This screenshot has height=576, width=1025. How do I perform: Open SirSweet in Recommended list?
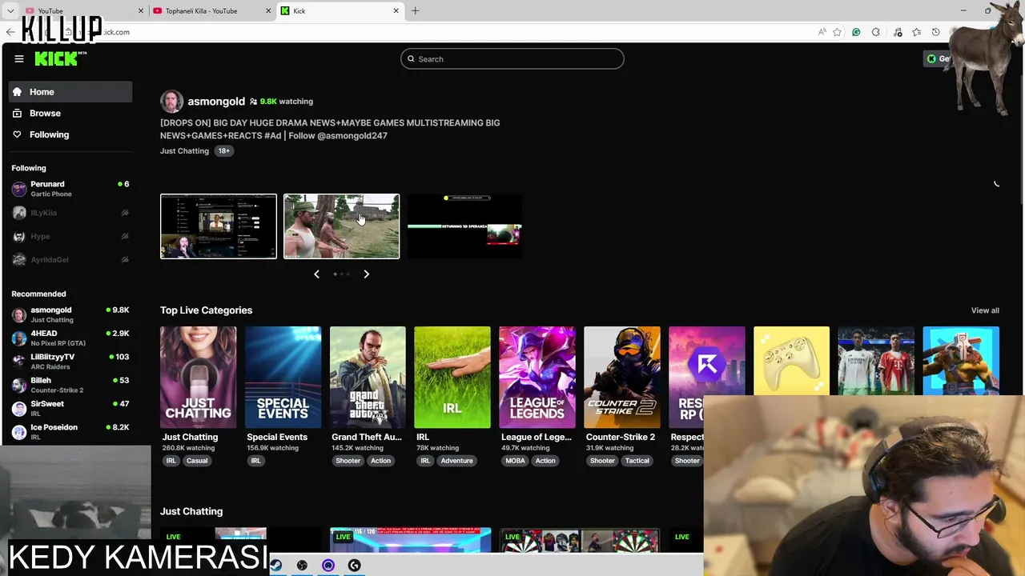click(x=70, y=408)
